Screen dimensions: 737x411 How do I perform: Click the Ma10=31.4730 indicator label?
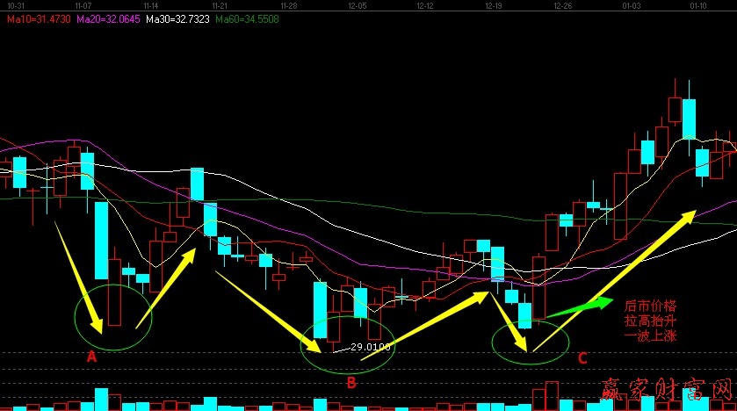pyautogui.click(x=37, y=18)
